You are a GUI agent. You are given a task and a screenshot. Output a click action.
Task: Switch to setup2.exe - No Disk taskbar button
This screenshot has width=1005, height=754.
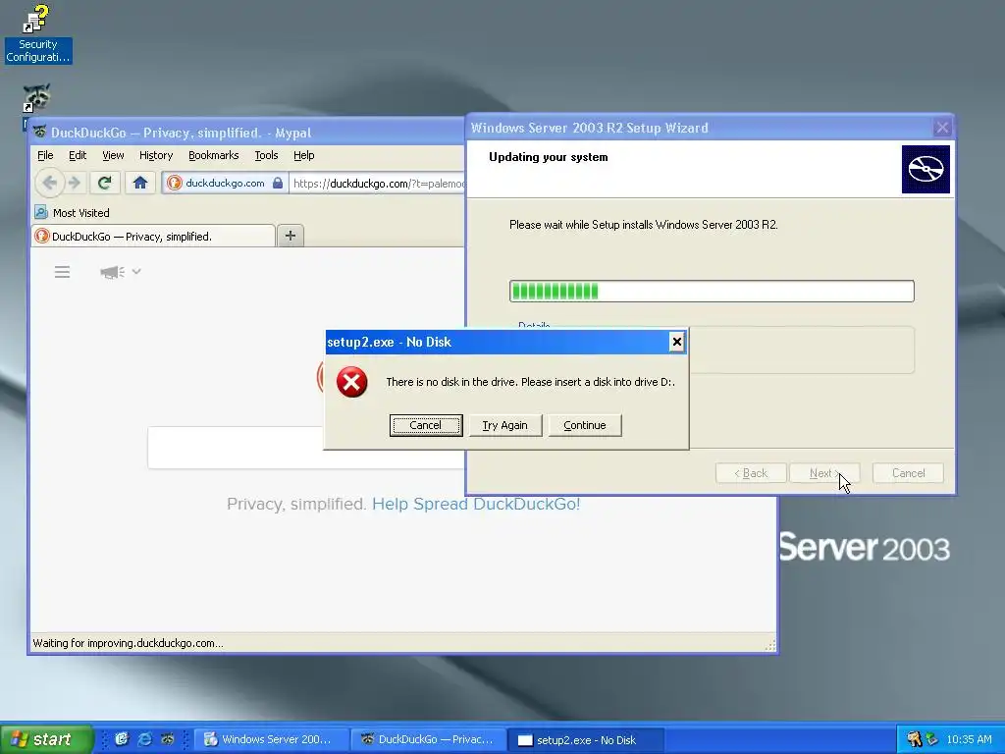tap(586, 739)
